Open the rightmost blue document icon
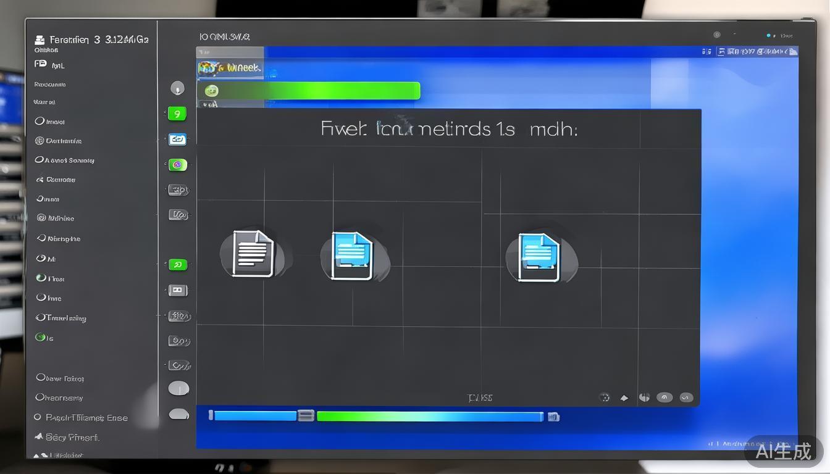 539,257
